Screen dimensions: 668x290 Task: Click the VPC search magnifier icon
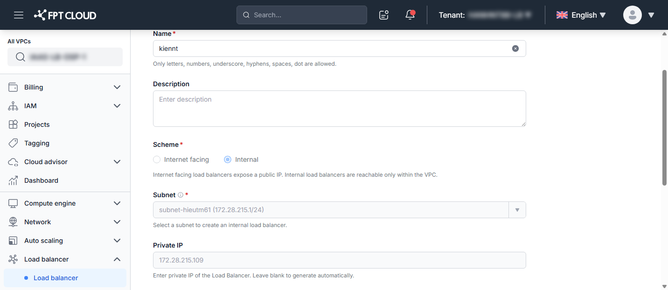20,57
